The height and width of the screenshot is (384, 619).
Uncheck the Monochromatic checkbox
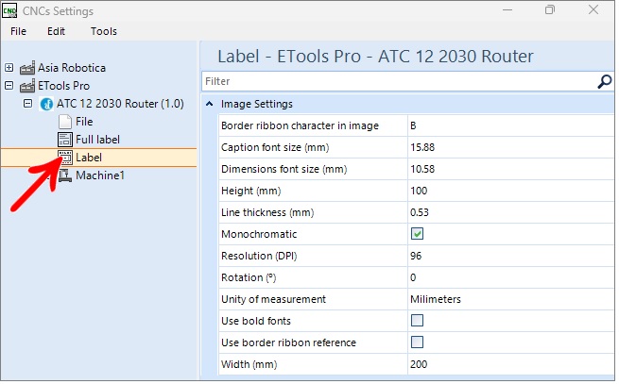tap(417, 234)
